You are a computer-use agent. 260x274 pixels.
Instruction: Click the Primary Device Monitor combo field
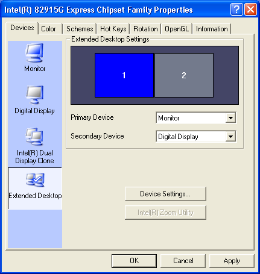tap(196, 118)
